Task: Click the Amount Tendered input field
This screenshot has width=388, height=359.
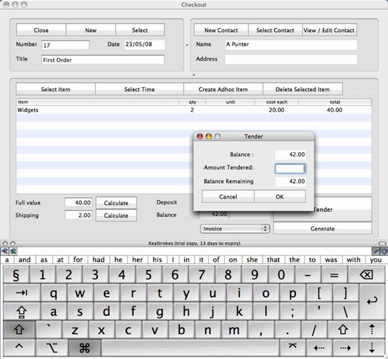Action: coord(290,169)
